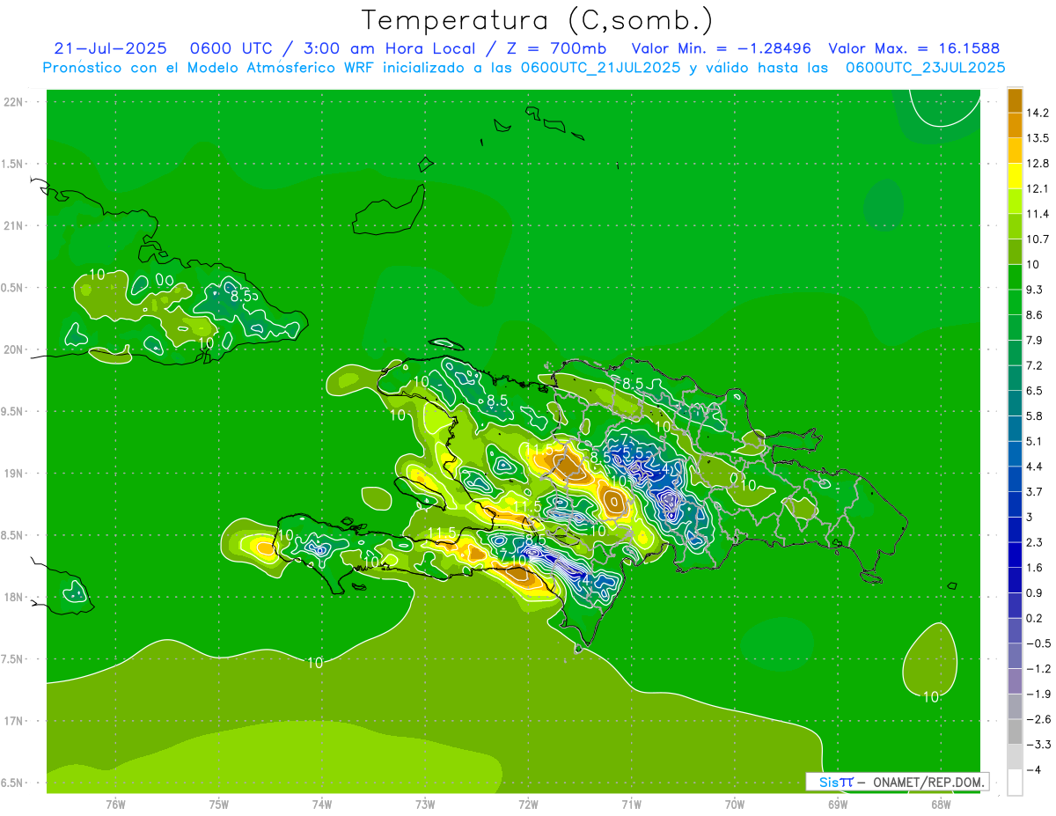Click the gray swatch between -3.3 and -2.6
Viewport: 1056px width, 816px height.
(x=1015, y=731)
